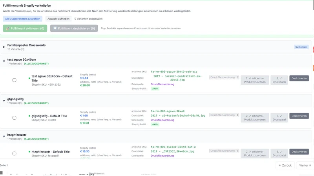This screenshot has width=314, height=176.
Task: Click 3. Druckdatei button in htzghfzetzetr row
Action: (x=279, y=153)
